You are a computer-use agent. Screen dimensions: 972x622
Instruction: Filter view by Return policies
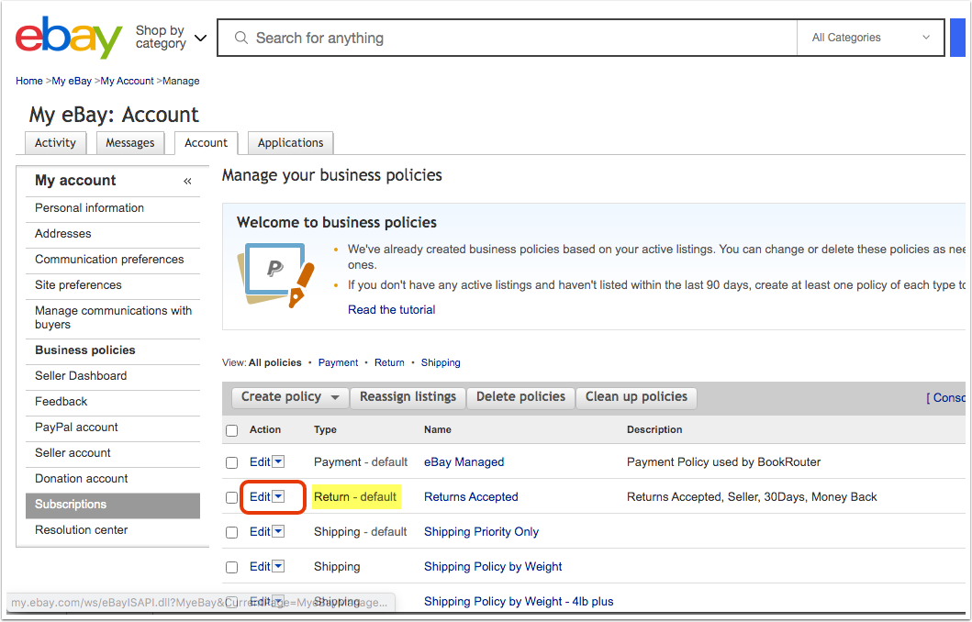click(389, 363)
